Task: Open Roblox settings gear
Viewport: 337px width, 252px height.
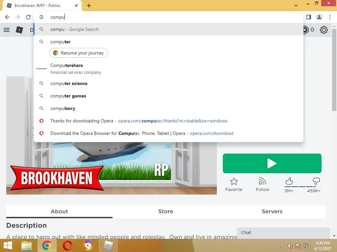Action: [324, 30]
